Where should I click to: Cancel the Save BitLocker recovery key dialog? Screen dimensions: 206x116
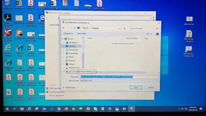pos(151,87)
